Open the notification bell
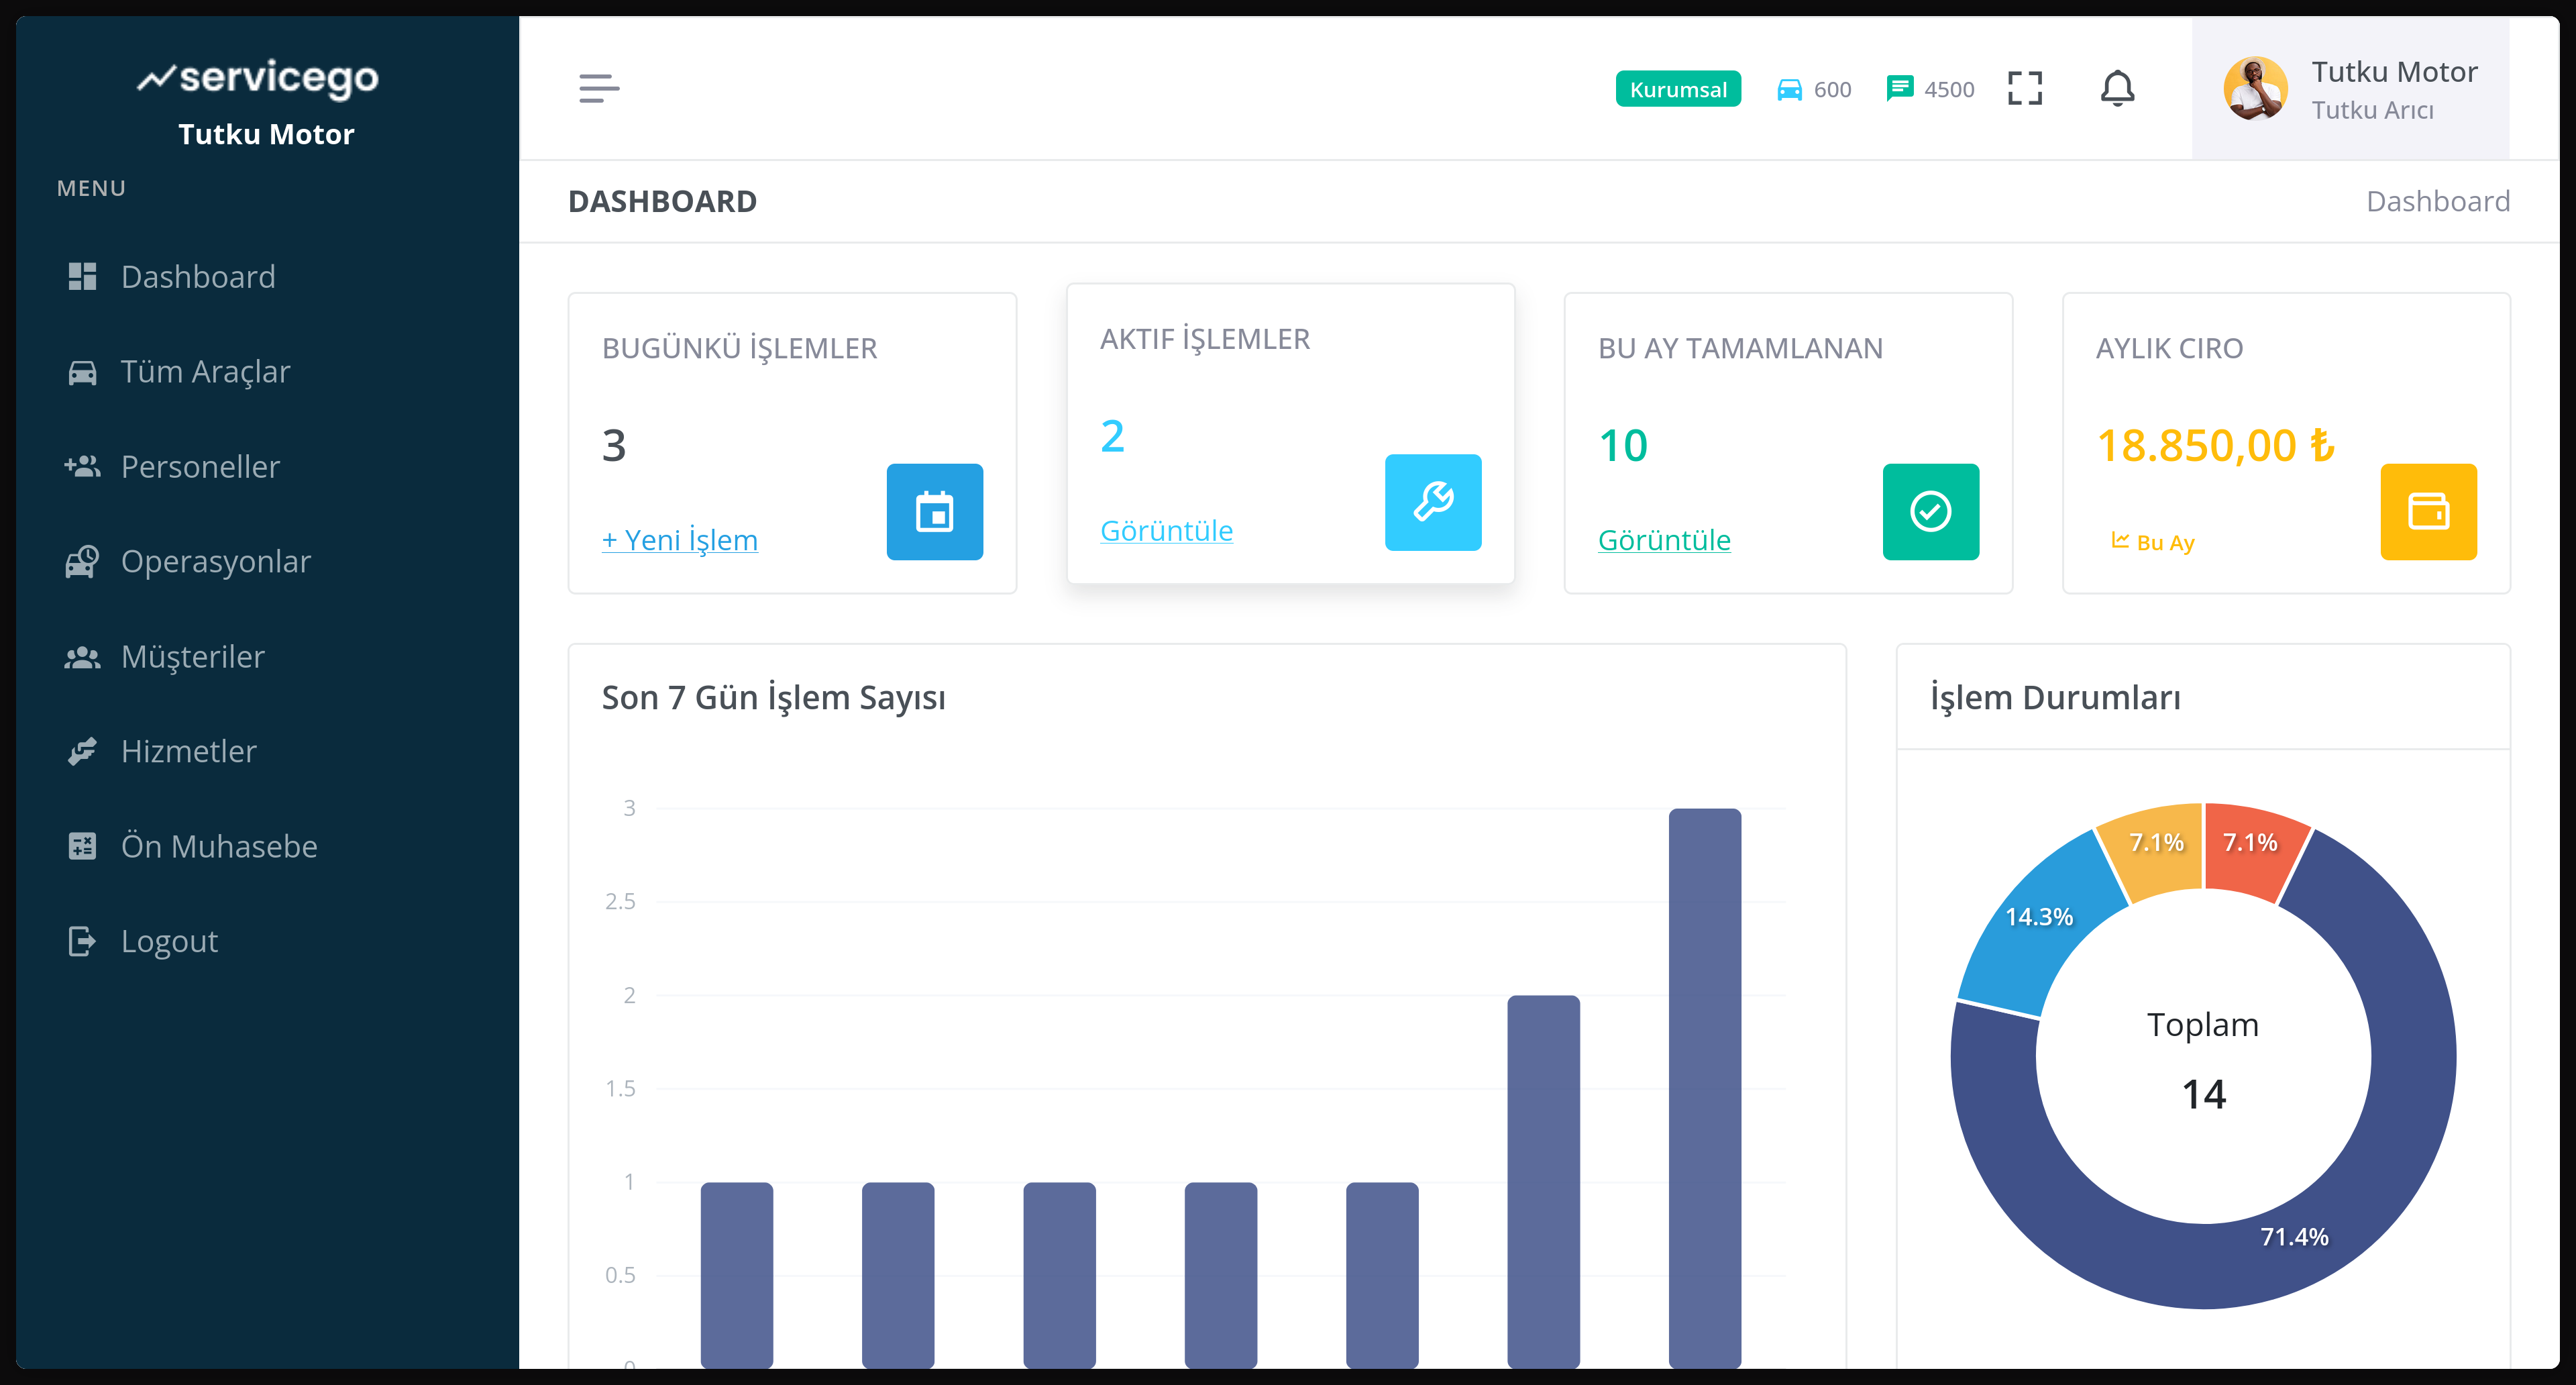Image resolution: width=2576 pixels, height=1385 pixels. tap(2117, 88)
